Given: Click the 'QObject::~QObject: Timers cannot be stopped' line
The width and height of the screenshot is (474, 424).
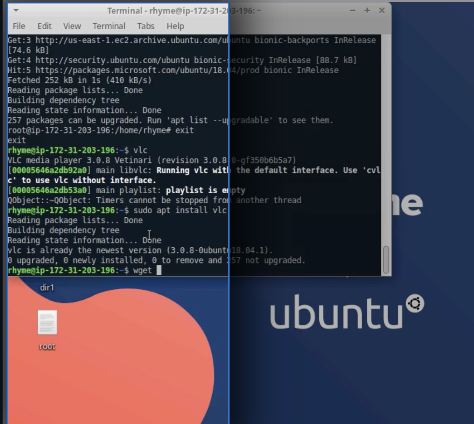Looking at the screenshot, I should click(155, 200).
